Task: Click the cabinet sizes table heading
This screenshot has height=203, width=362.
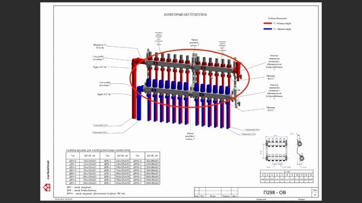Action: point(98,151)
